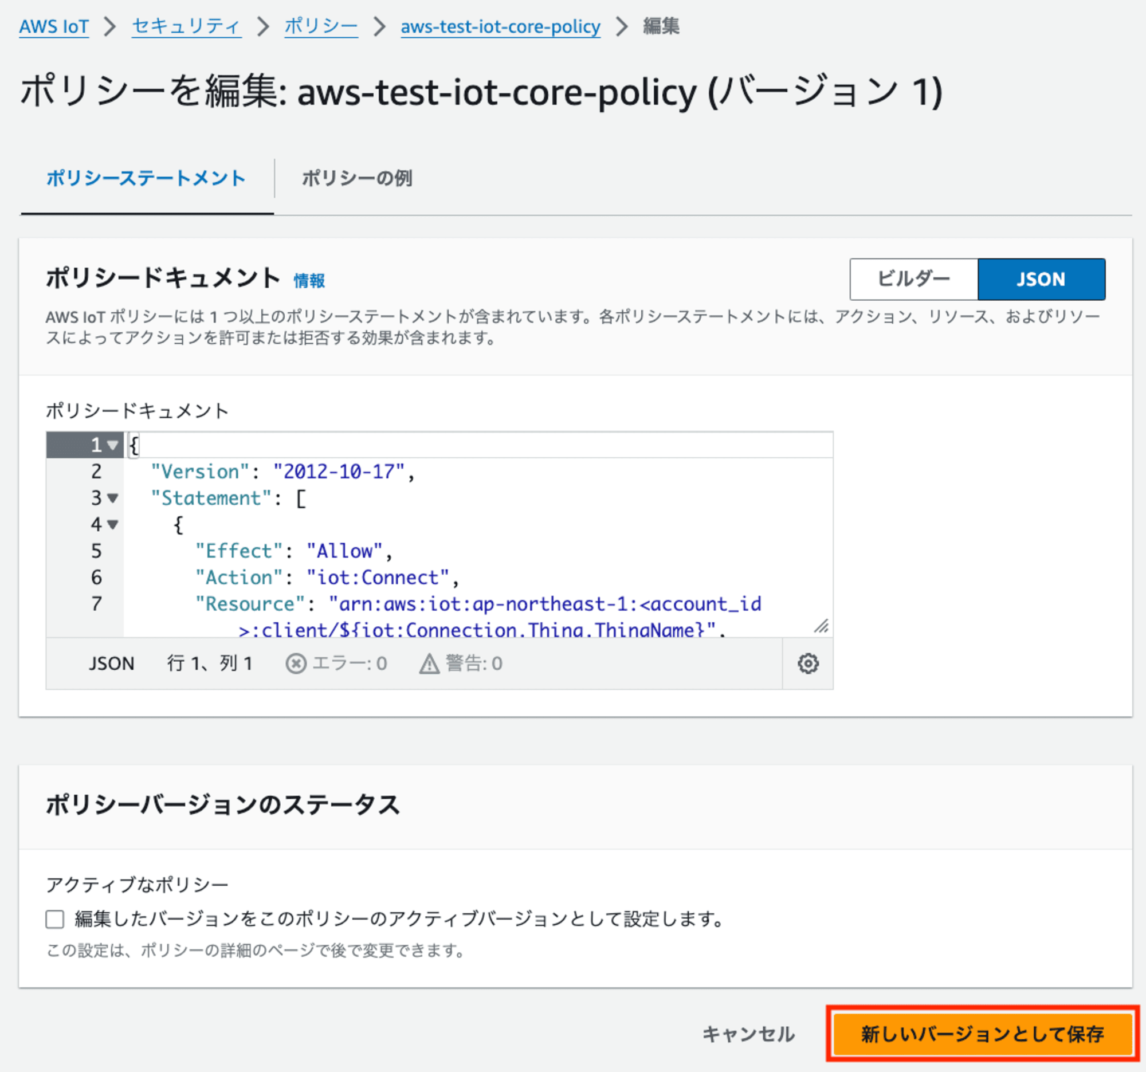Collapse the fold arrow on line 4
Image resolution: width=1146 pixels, height=1072 pixels.
[113, 524]
